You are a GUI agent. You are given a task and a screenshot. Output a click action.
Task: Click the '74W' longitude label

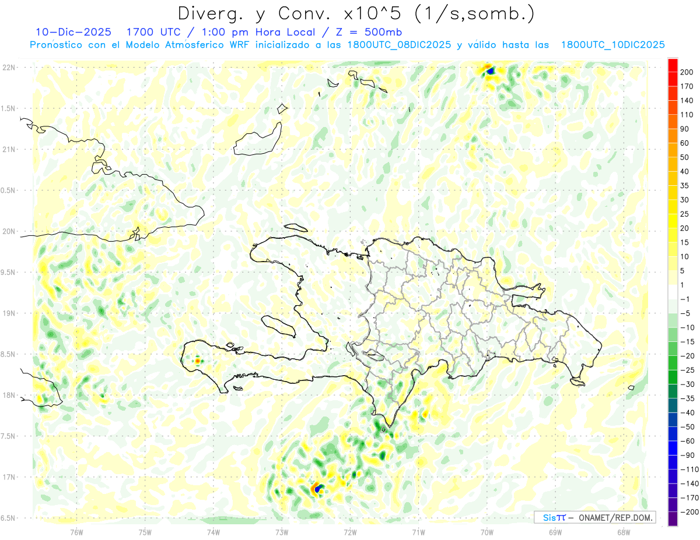(213, 532)
